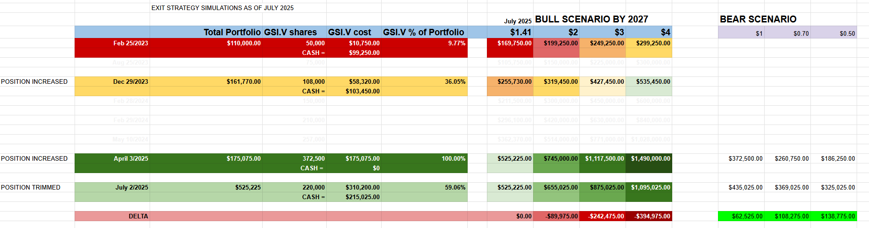Select the $199,250.00 cell

pyautogui.click(x=556, y=43)
